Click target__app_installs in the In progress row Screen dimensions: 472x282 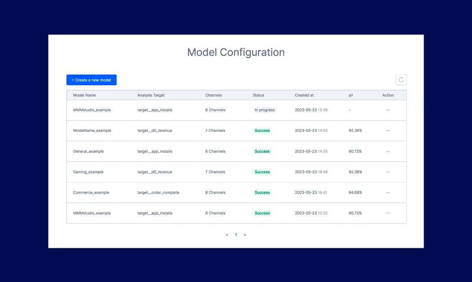[155, 110]
